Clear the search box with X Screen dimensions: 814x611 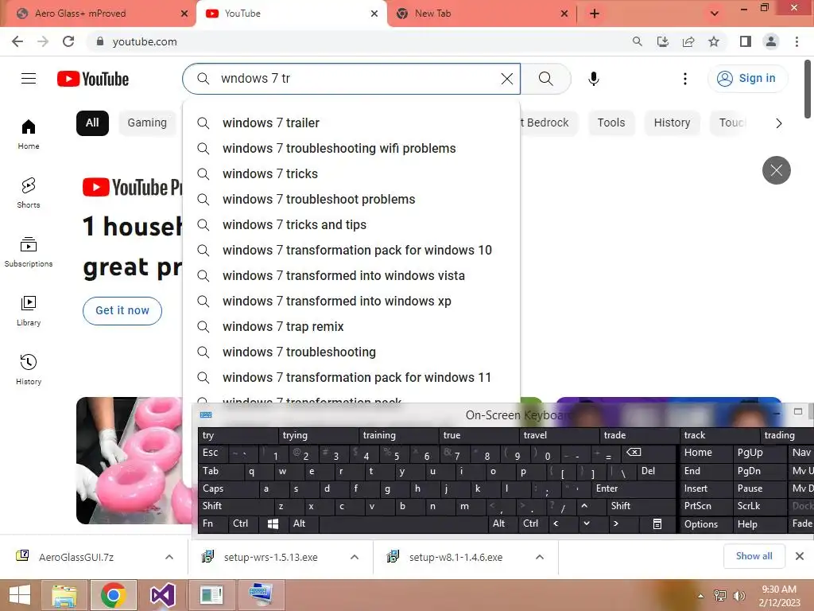tap(506, 79)
